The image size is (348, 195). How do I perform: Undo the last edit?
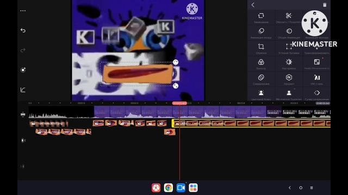click(x=23, y=30)
